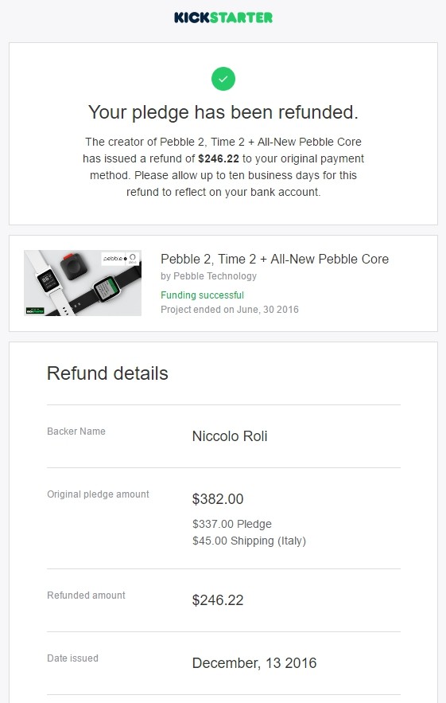The width and height of the screenshot is (446, 703).
Task: Click the $337.00 Pledge line
Action: 232,524
